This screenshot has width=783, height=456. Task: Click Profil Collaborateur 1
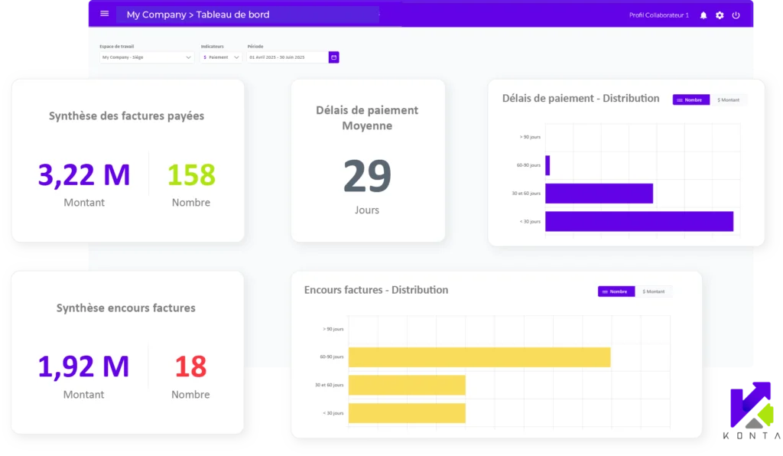click(658, 15)
